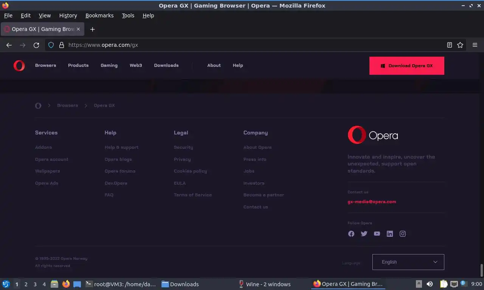Viewport: 484px width, 290px height.
Task: Click the forward navigation arrow
Action: [x=23, y=45]
